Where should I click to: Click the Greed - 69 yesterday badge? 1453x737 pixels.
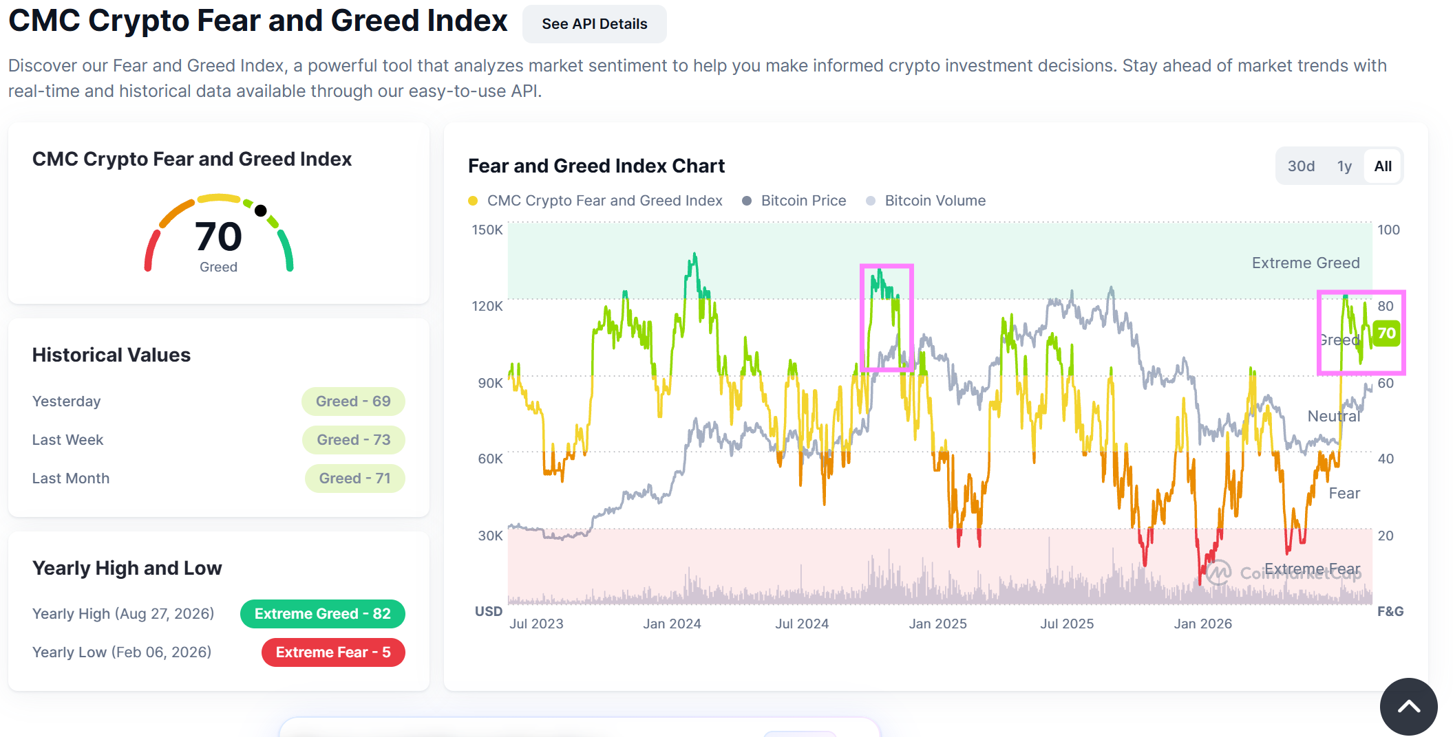tap(353, 401)
